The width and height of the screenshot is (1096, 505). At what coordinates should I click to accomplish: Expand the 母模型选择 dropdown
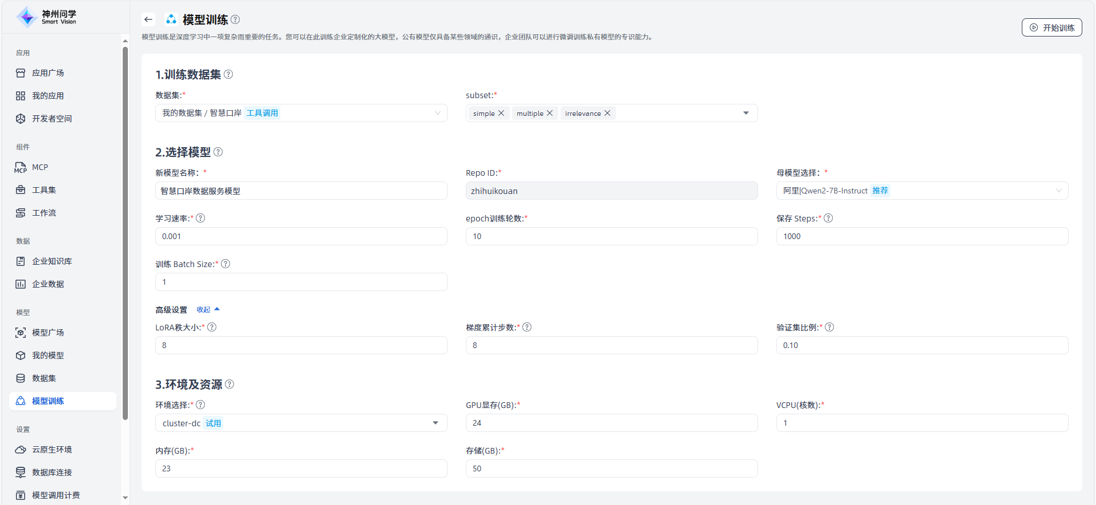click(x=921, y=191)
